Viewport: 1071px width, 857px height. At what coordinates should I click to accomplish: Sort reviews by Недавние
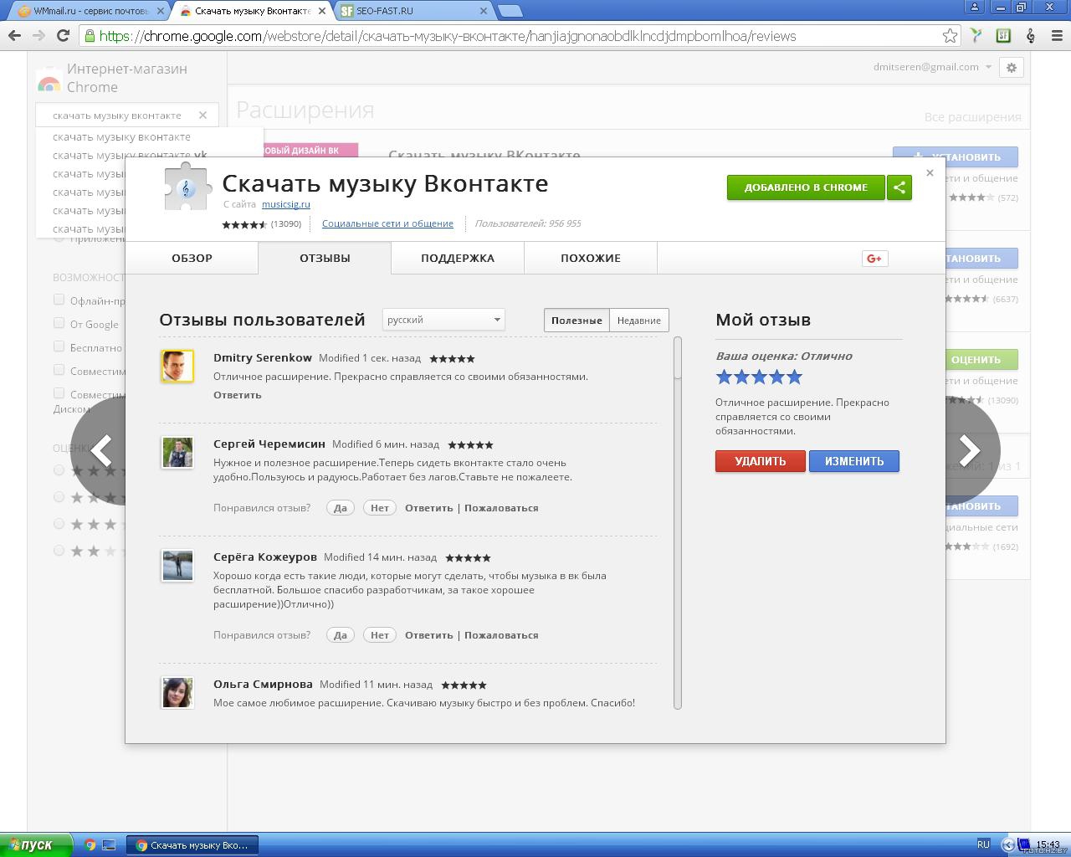[639, 320]
